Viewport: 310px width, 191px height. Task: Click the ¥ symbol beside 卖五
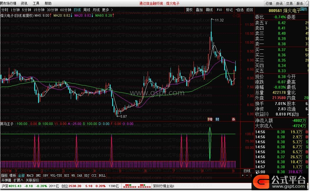[266, 23]
